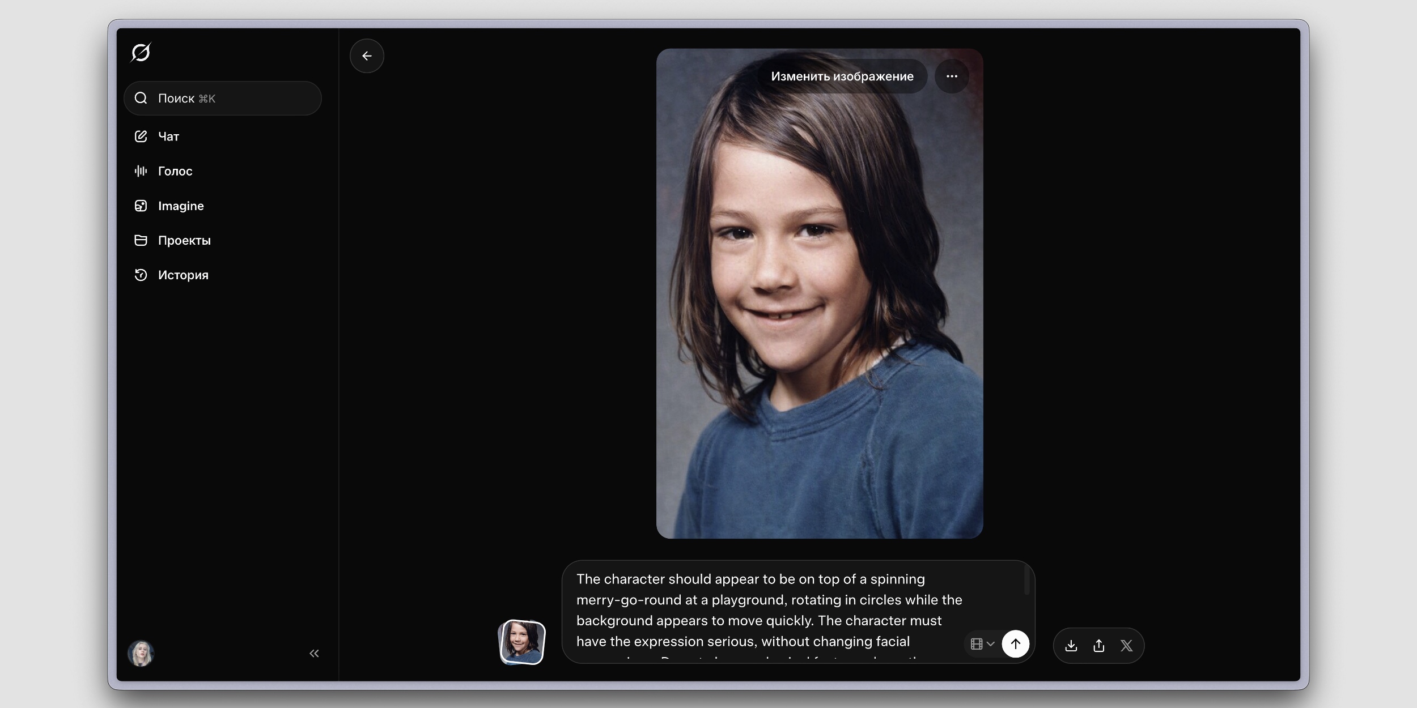Click the Изменить изображение button
The image size is (1417, 708).
point(842,76)
